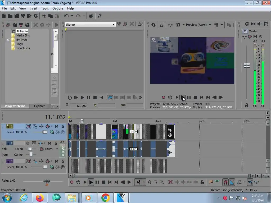Select the All Media tree item
Image resolution: width=271 pixels, height=203 pixels.
(x=22, y=31)
